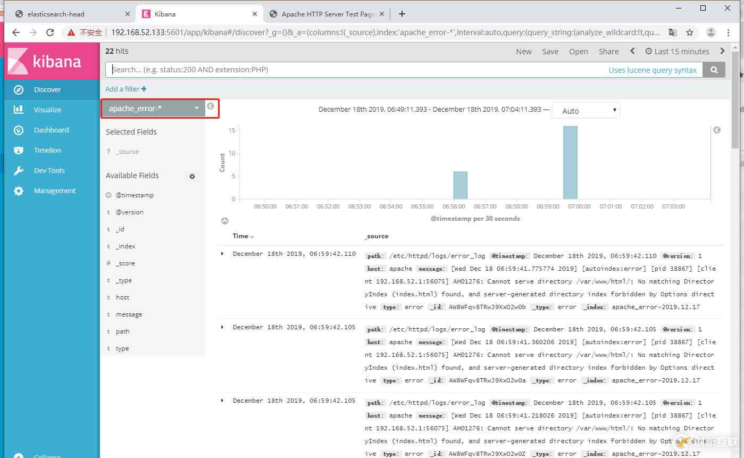Click the Add a filter link
Viewport: 744px width, 458px height.
click(x=122, y=89)
